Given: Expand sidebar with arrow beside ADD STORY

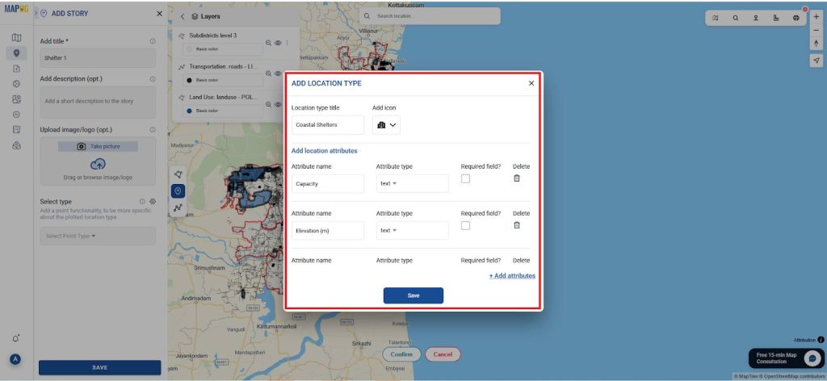Looking at the screenshot, I should (x=36, y=13).
